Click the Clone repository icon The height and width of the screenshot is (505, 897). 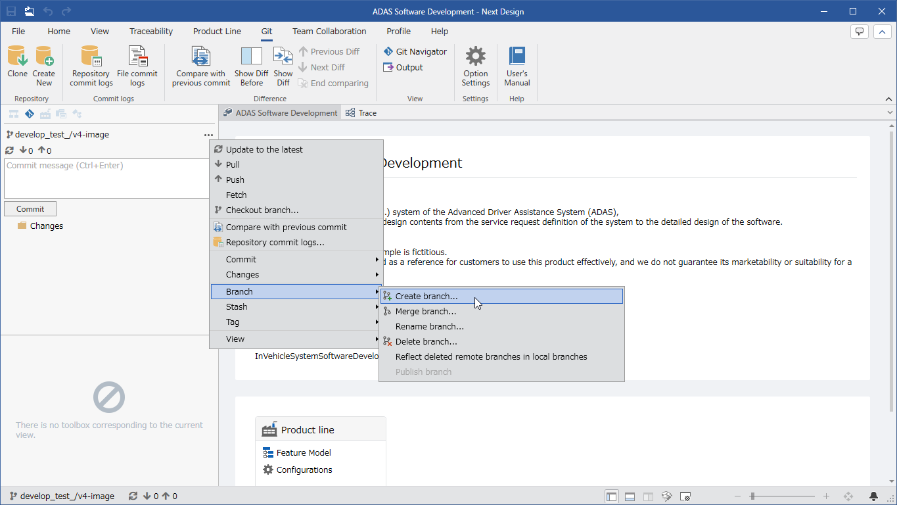[18, 56]
